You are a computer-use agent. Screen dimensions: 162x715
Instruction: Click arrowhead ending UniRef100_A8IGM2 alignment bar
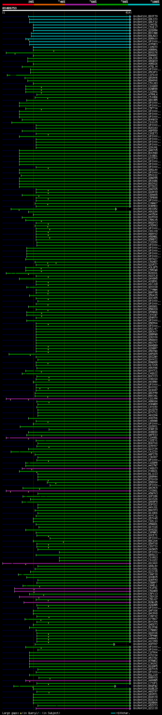tap(116, 209)
